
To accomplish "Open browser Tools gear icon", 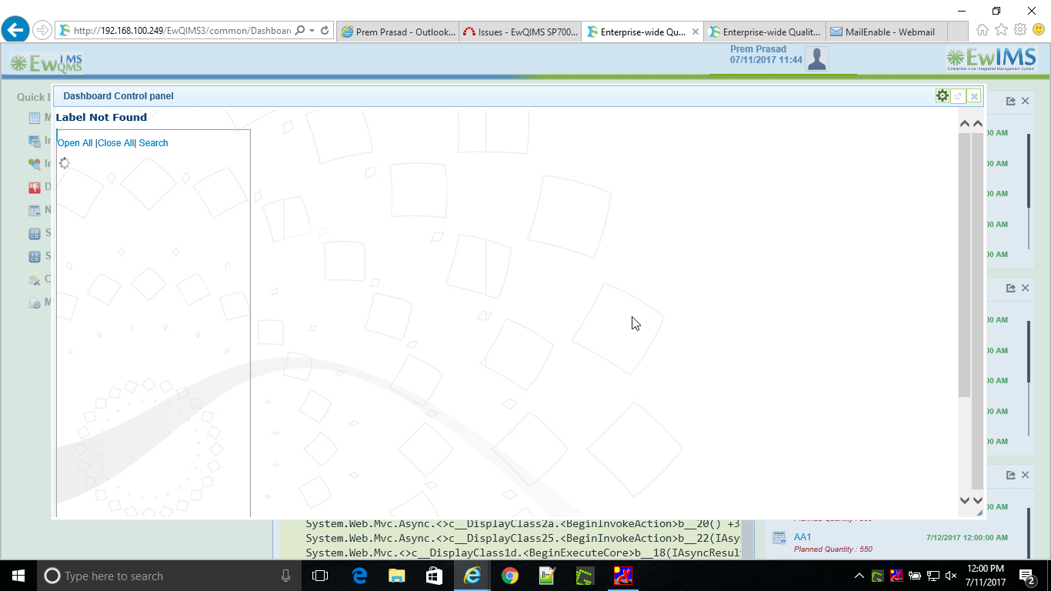I will click(x=1020, y=30).
